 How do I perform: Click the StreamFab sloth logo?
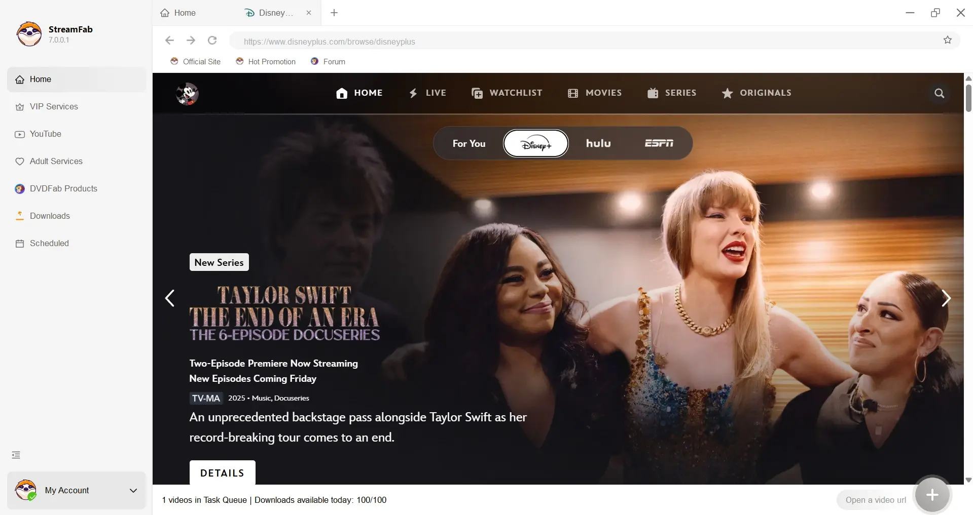29,34
